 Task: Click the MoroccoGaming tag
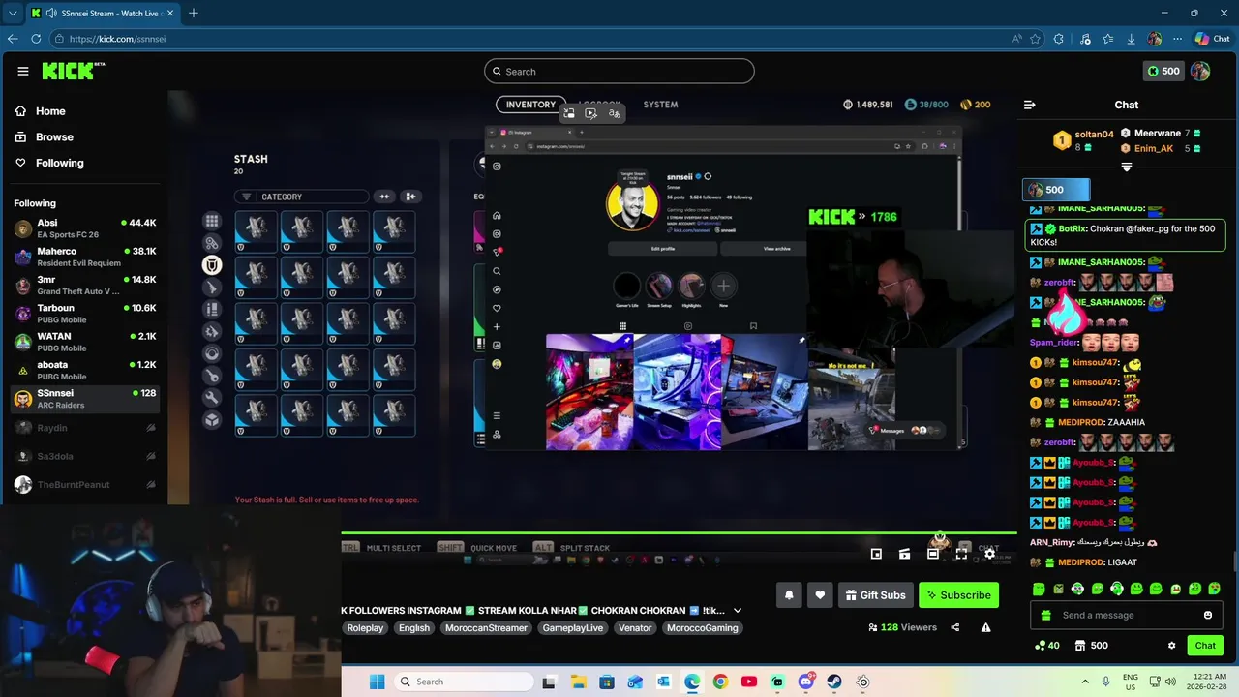click(702, 628)
